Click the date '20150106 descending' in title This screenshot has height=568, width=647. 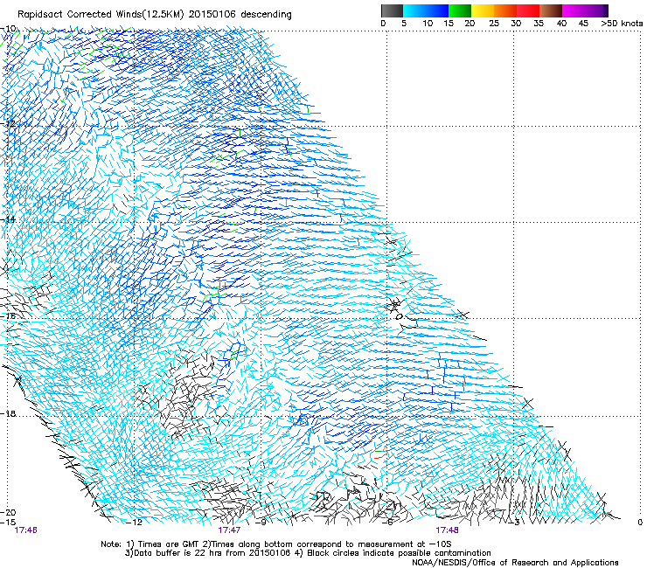click(x=240, y=14)
